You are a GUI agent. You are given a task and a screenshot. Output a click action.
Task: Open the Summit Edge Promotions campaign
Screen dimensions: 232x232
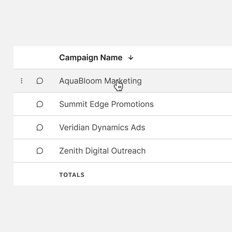[106, 104]
